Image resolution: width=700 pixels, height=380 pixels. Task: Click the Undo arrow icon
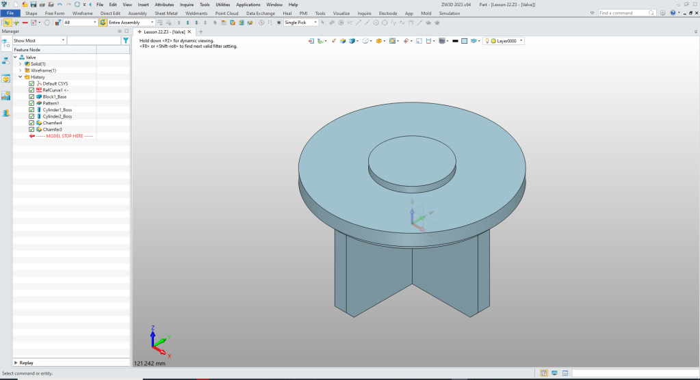(x=60, y=4)
